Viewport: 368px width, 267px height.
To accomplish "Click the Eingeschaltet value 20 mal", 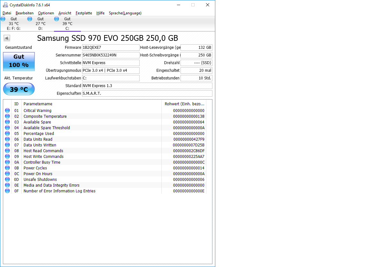I will 196,70.
